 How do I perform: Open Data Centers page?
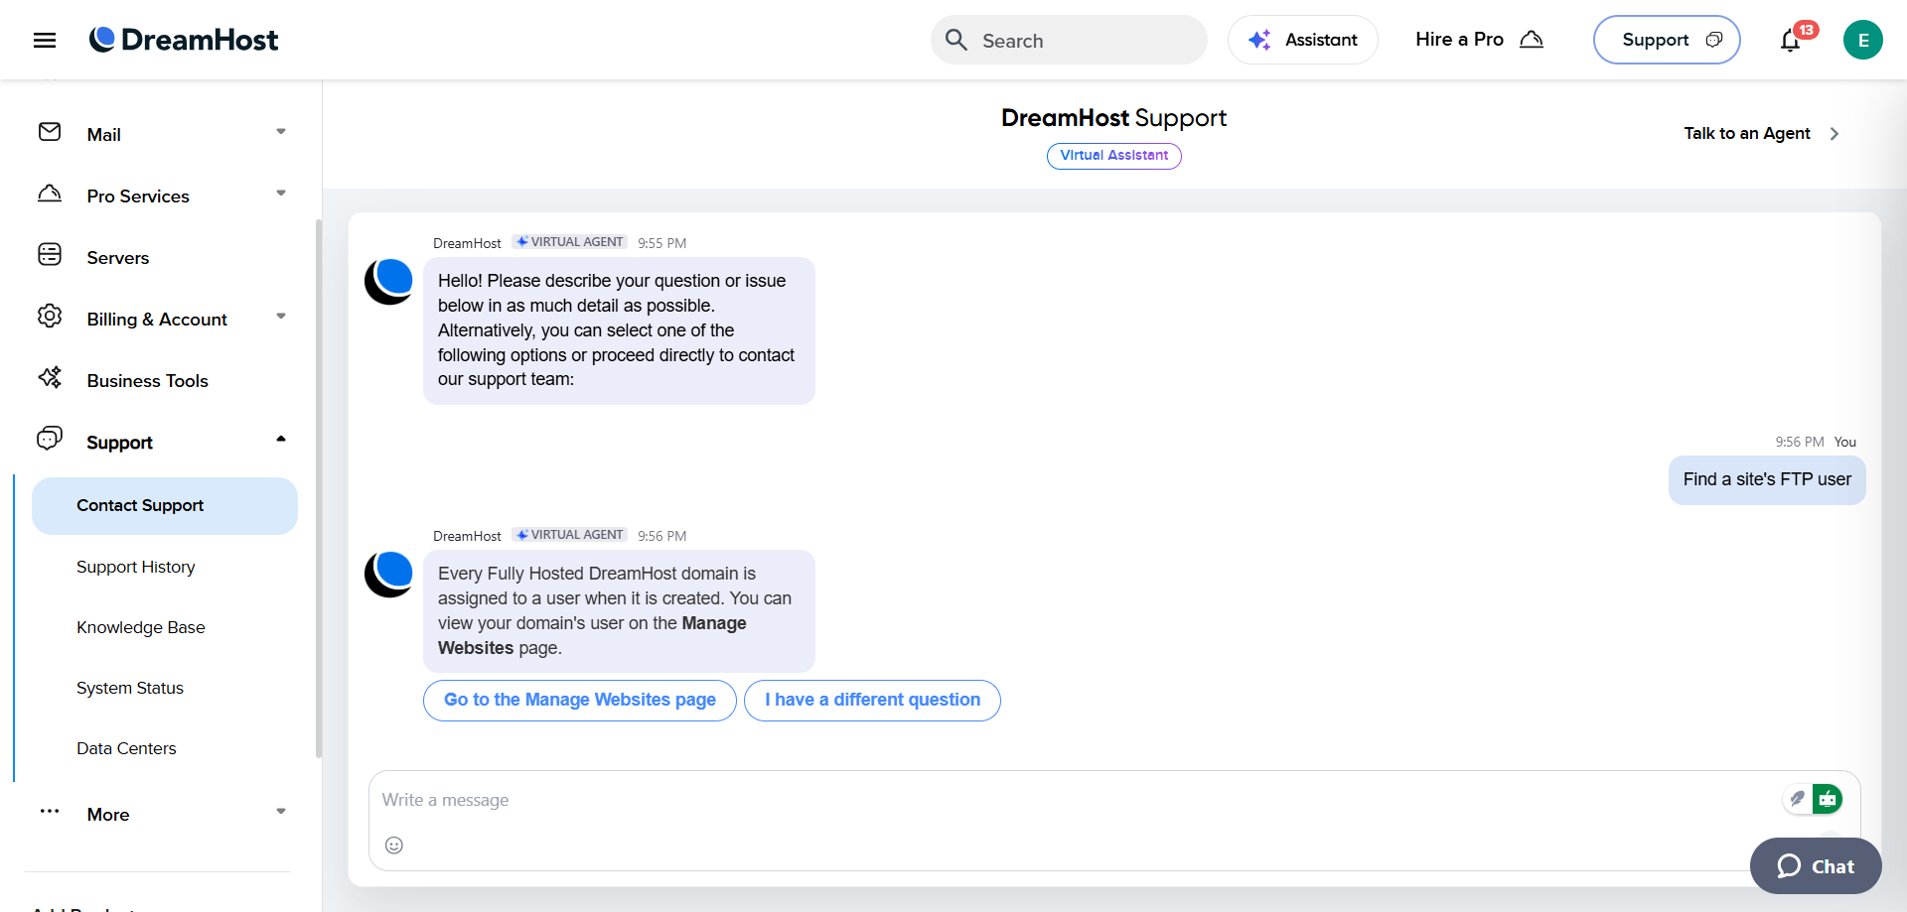126,748
